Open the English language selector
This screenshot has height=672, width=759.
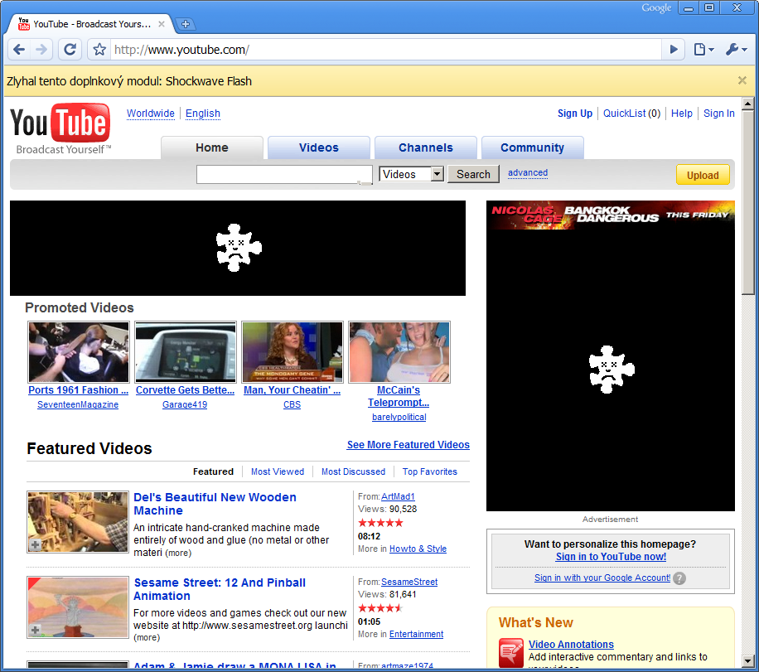coord(203,114)
